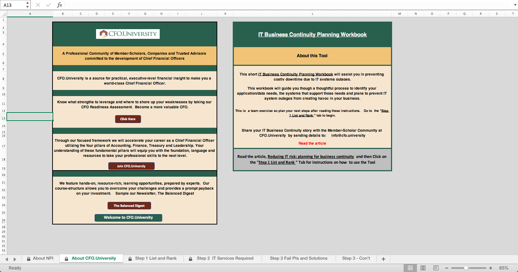Screen dimensions: 518x272
Task: Click the Select All corner above row 1
Action: coord(3,14)
